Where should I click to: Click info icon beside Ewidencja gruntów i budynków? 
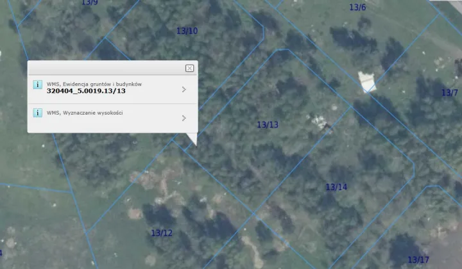pyautogui.click(x=37, y=85)
